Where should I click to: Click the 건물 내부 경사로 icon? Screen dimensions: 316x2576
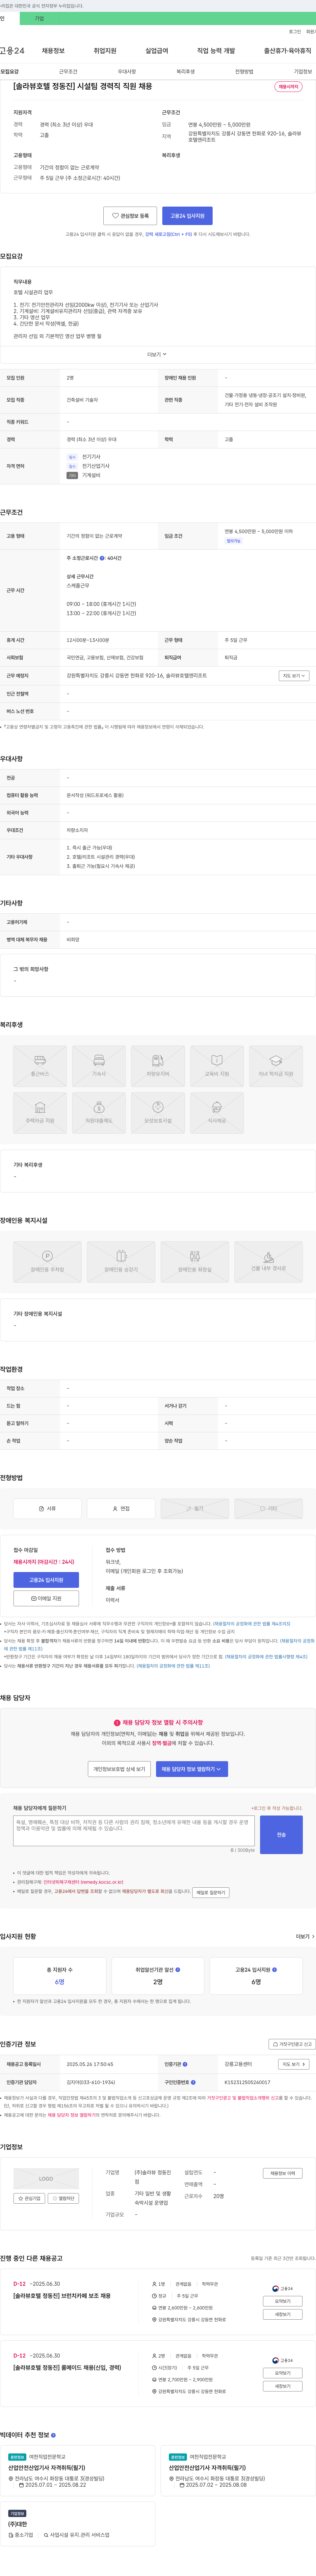click(x=268, y=1262)
